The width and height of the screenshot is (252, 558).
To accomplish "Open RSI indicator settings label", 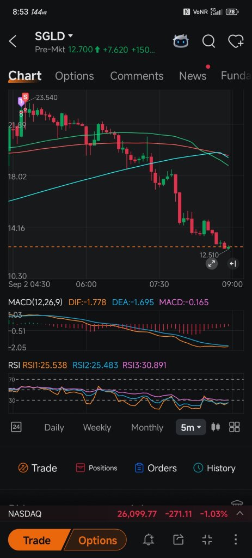I will click(x=14, y=365).
